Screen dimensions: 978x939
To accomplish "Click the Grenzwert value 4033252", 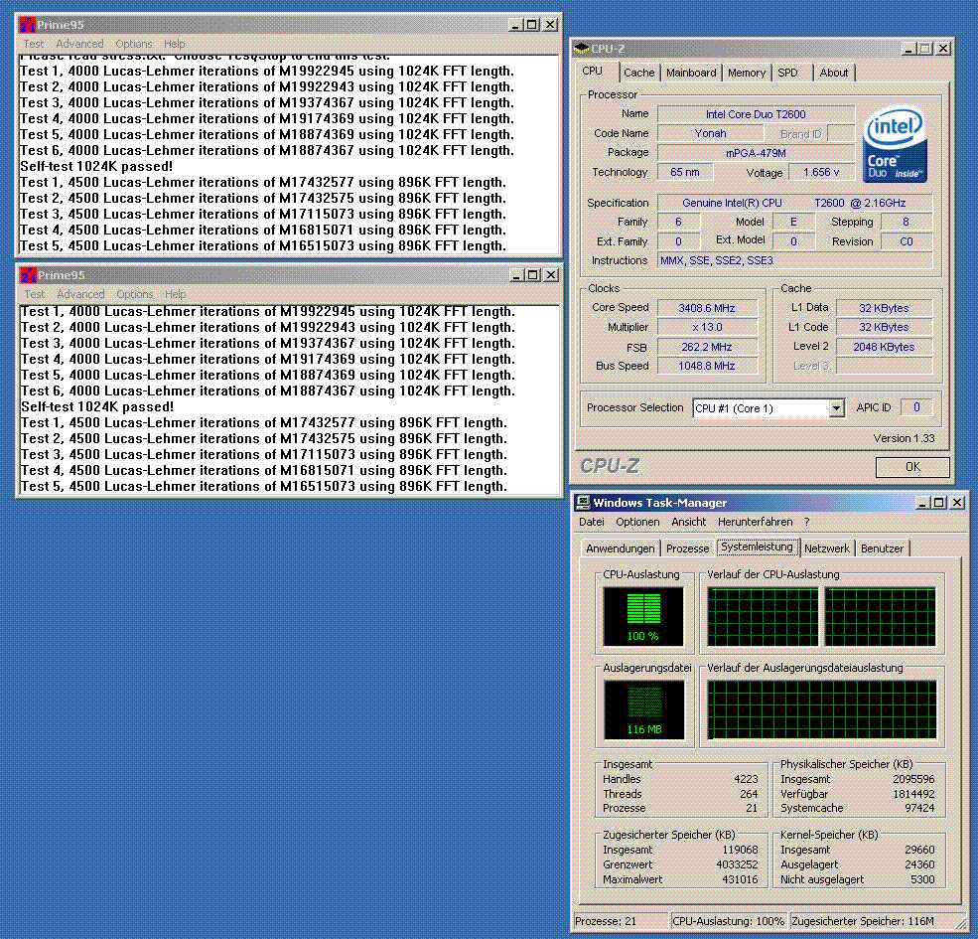I will pyautogui.click(x=738, y=864).
